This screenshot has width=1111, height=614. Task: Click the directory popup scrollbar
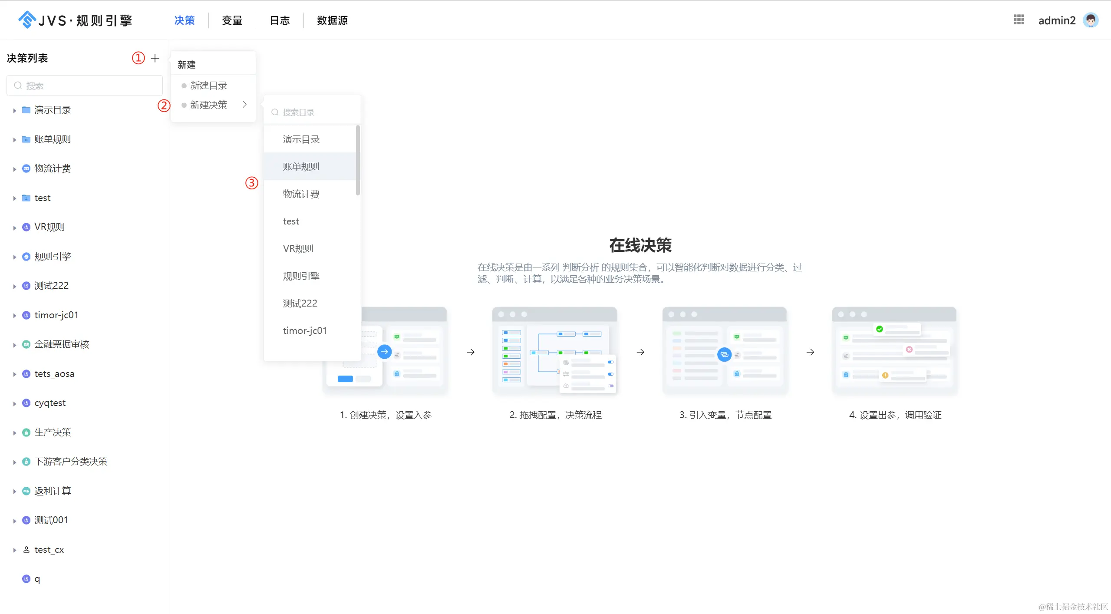pyautogui.click(x=358, y=161)
